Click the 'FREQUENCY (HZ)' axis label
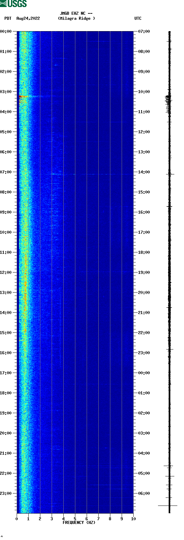The height and width of the screenshot is (540, 184). (79, 523)
